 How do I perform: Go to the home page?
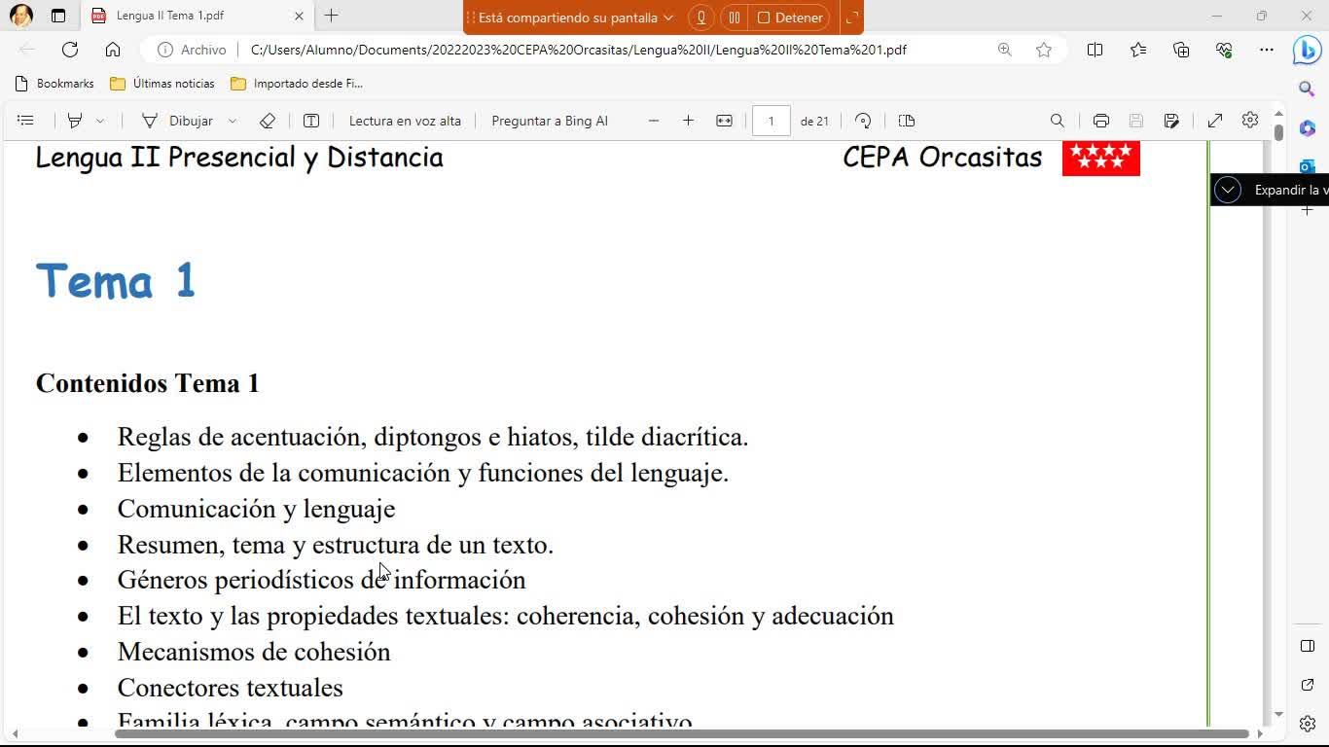click(113, 50)
